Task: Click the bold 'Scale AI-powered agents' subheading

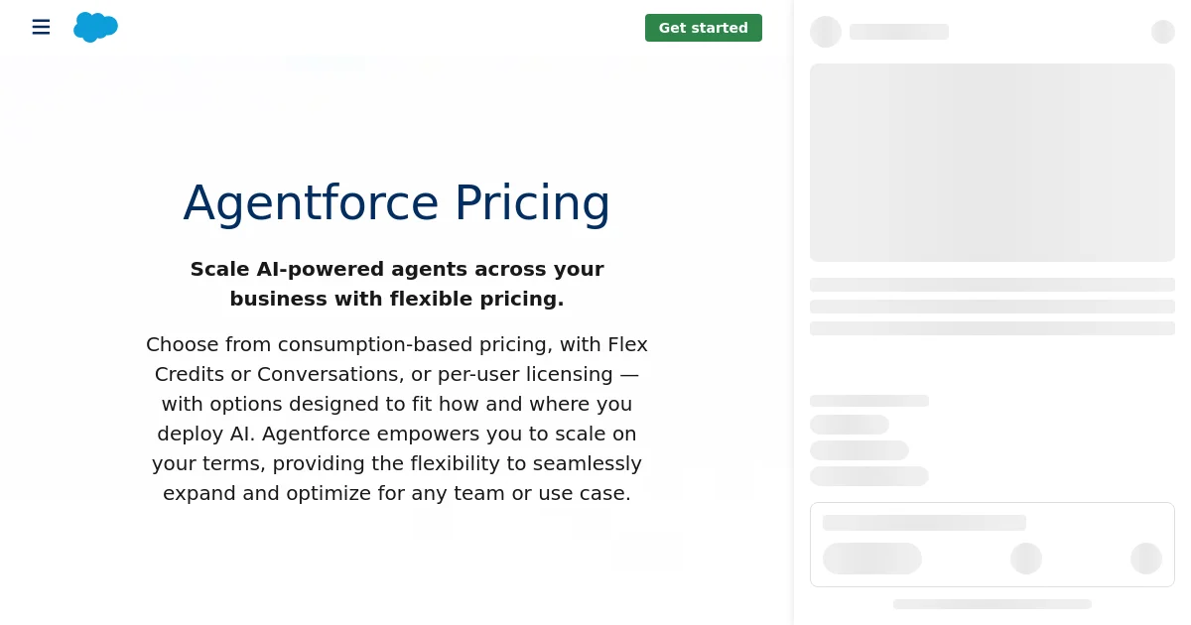Action: point(397,284)
